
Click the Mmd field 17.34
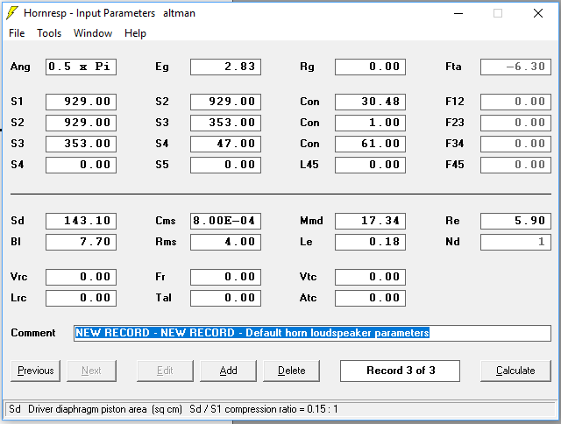coord(370,222)
